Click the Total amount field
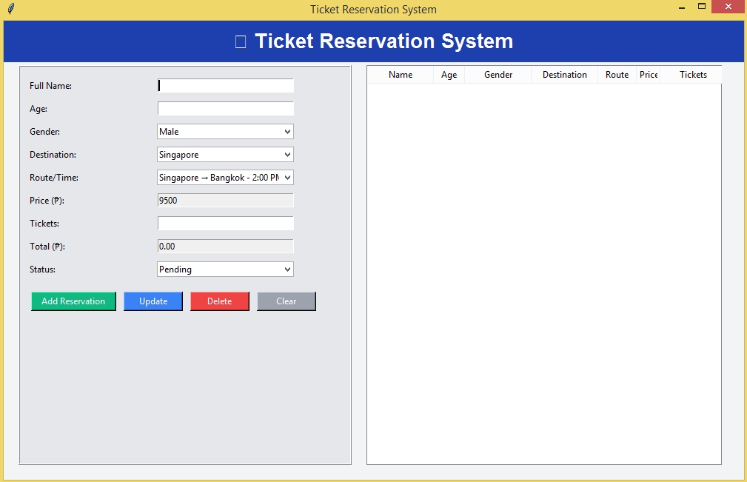747x482 pixels. [x=226, y=247]
